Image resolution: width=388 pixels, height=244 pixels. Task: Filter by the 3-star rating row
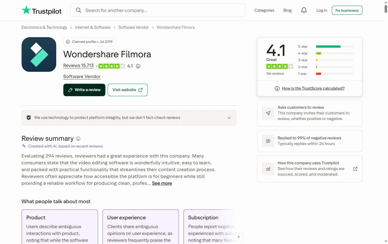coord(326,60)
